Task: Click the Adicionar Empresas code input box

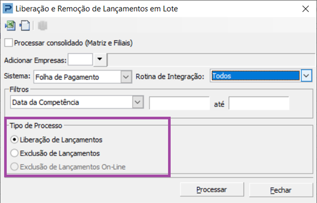Action: click(80, 60)
